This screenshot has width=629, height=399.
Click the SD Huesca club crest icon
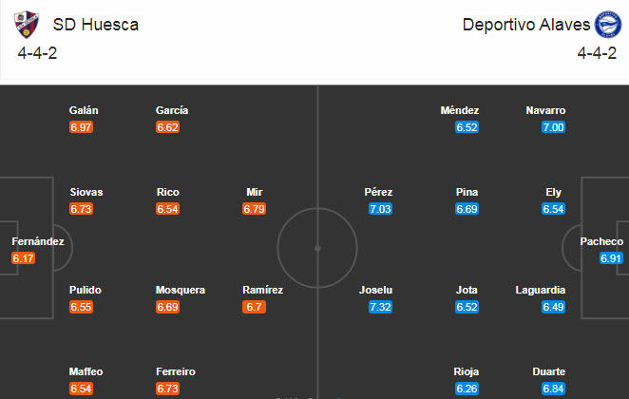28,24
